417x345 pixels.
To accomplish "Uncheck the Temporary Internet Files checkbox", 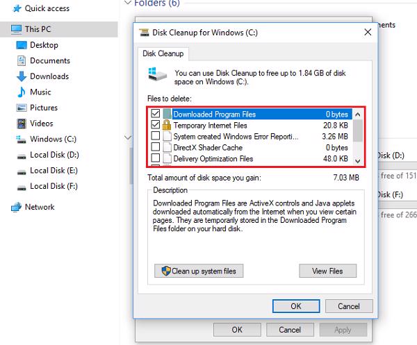I will point(155,126).
